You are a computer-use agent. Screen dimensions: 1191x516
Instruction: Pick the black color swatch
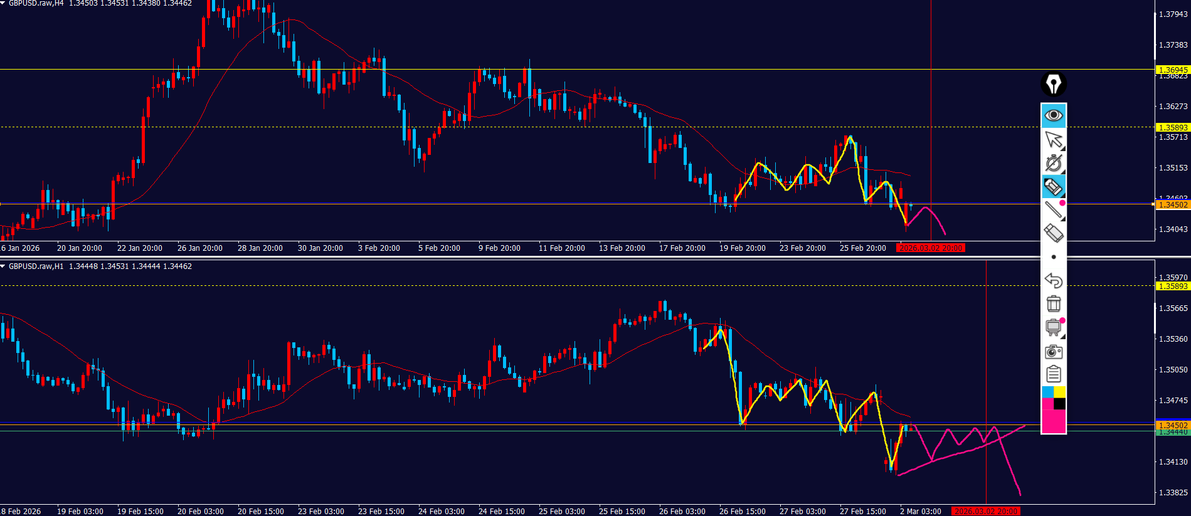[1060, 404]
